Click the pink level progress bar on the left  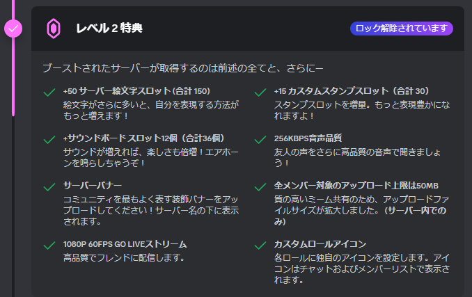click(13, 58)
